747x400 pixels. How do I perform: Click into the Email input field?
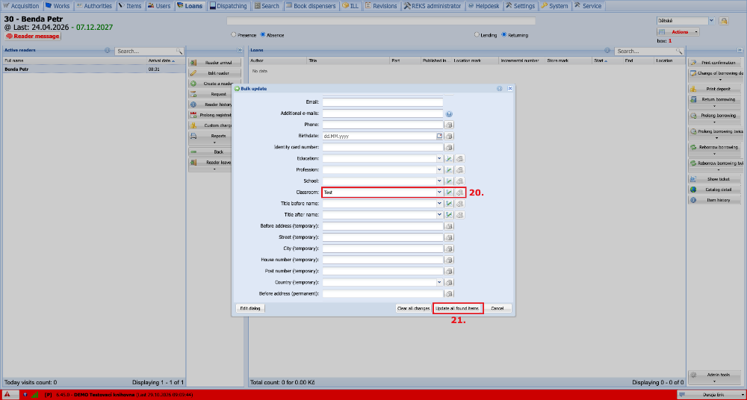(382, 102)
